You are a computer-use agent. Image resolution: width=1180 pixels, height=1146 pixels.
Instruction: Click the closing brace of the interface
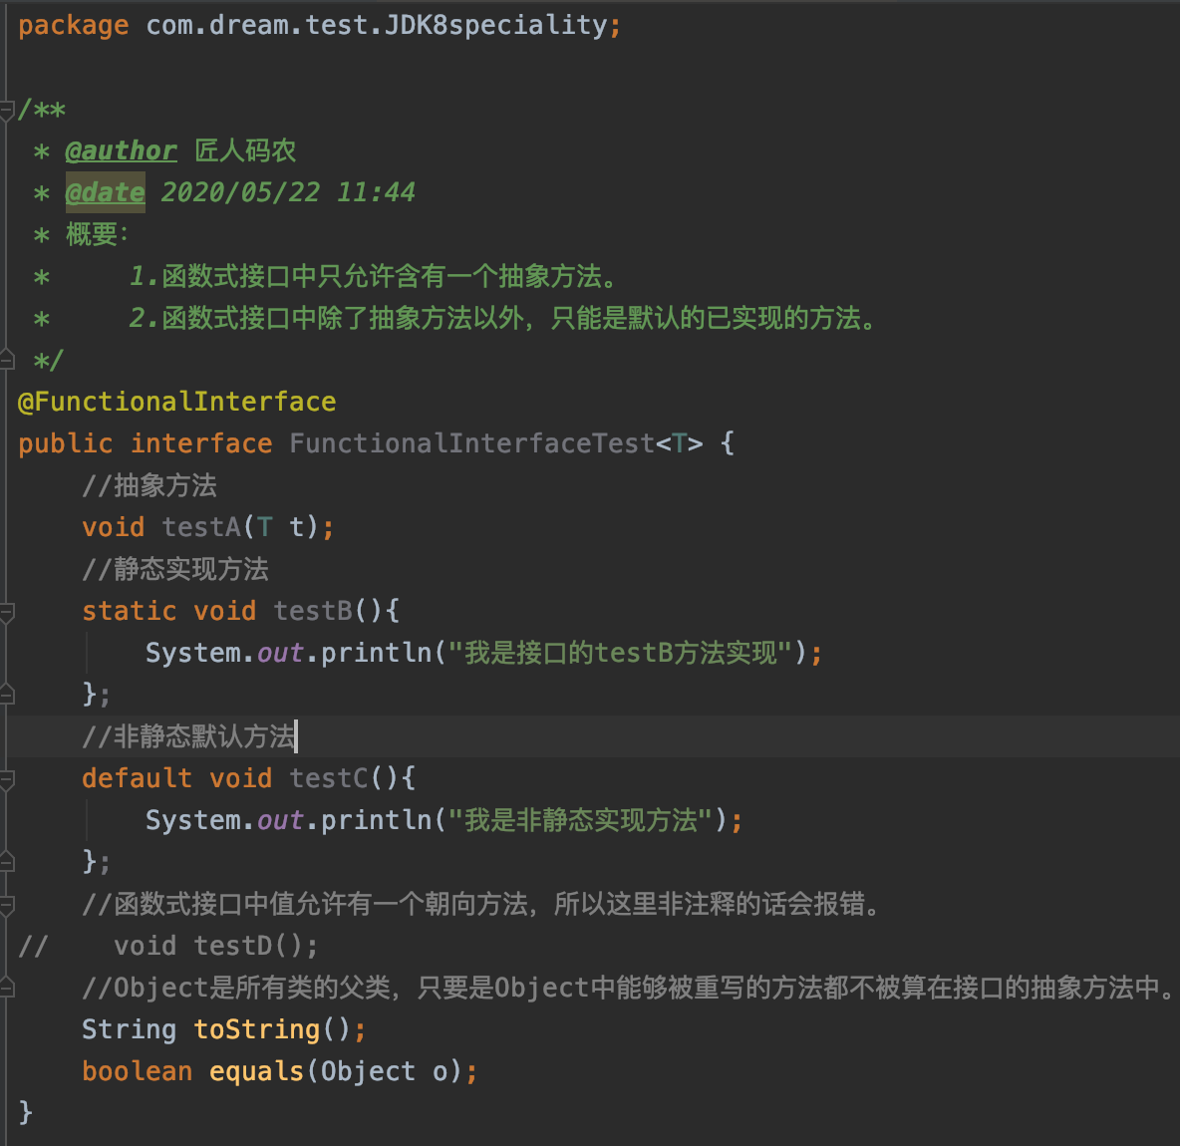(x=25, y=1112)
